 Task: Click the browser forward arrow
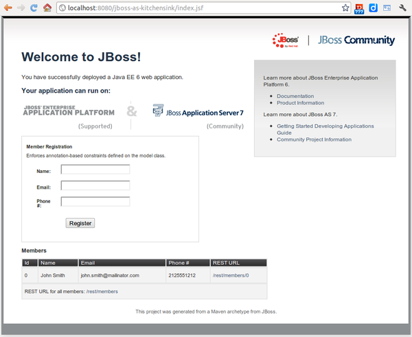(21, 8)
